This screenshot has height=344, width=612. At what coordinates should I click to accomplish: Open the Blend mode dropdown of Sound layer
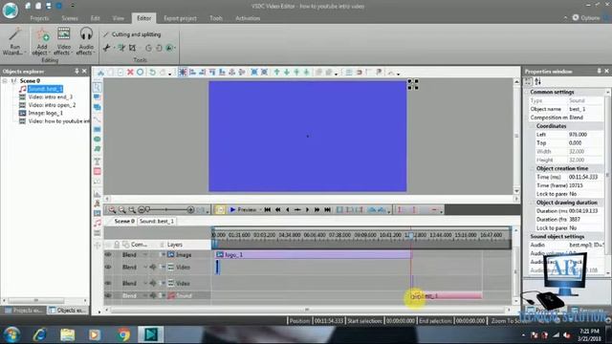(x=145, y=295)
